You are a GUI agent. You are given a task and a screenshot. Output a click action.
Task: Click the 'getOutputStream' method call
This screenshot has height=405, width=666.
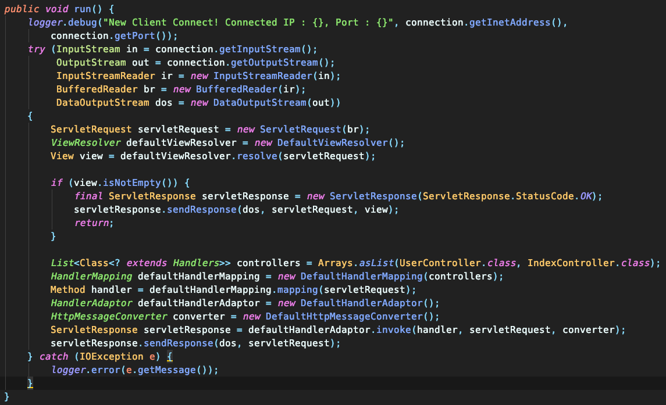point(275,62)
